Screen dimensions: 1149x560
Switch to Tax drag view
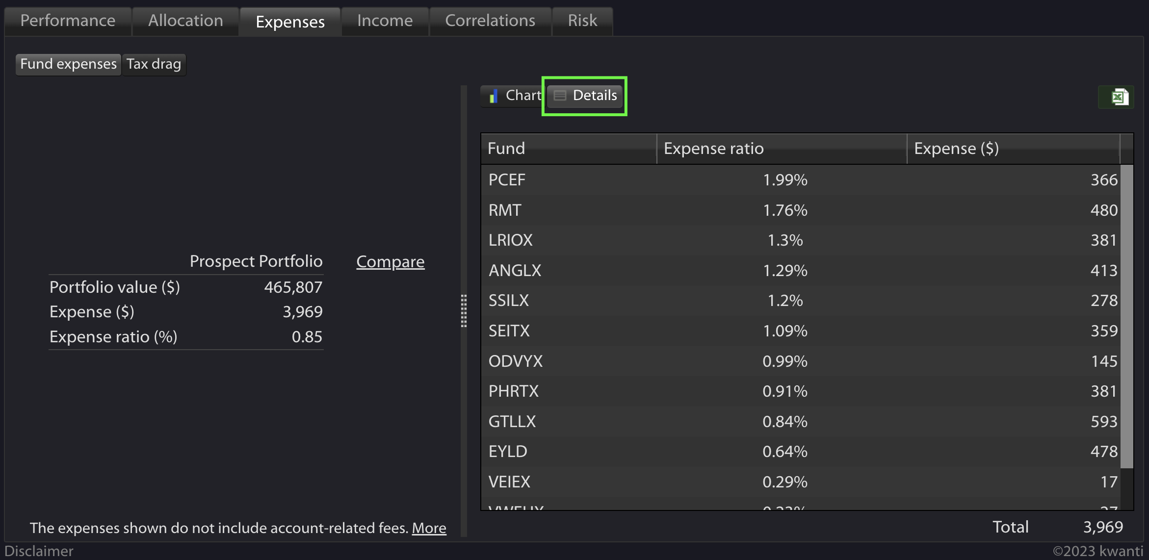point(154,64)
